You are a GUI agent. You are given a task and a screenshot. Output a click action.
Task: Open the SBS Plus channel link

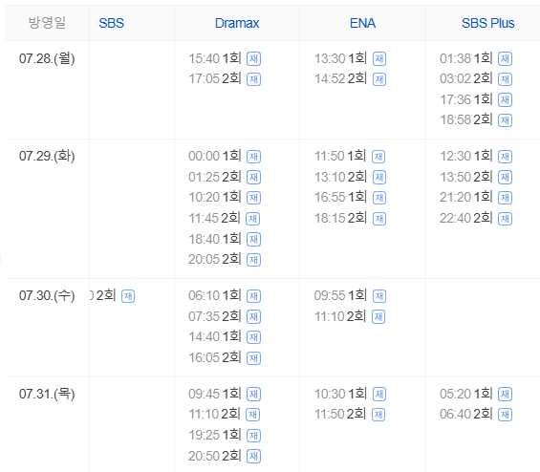[487, 23]
